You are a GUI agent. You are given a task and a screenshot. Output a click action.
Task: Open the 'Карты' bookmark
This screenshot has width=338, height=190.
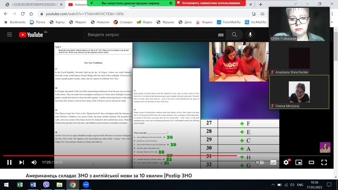pyautogui.click(x=57, y=22)
